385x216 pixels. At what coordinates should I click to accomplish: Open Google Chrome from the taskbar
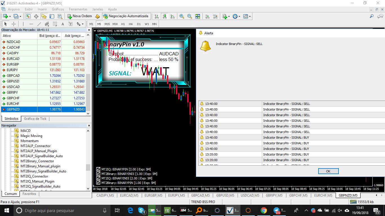[264, 210]
